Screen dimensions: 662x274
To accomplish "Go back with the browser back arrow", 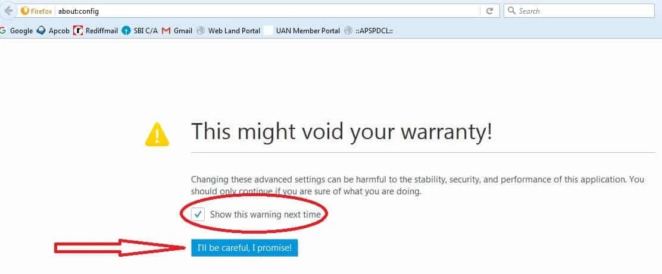I will point(8,11).
